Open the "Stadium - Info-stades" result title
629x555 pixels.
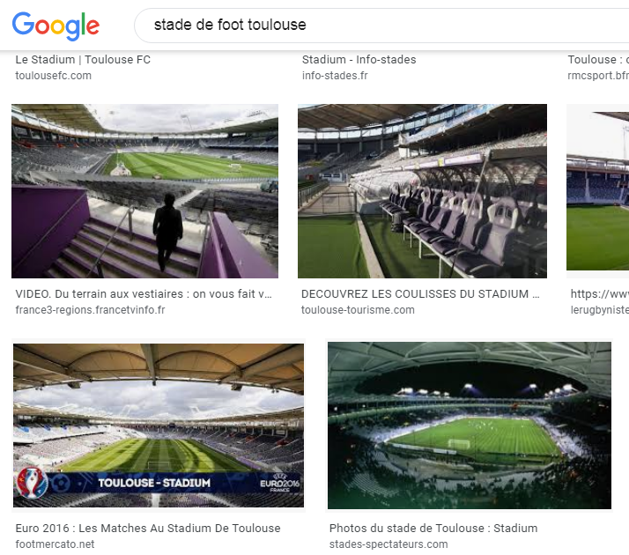click(x=359, y=60)
